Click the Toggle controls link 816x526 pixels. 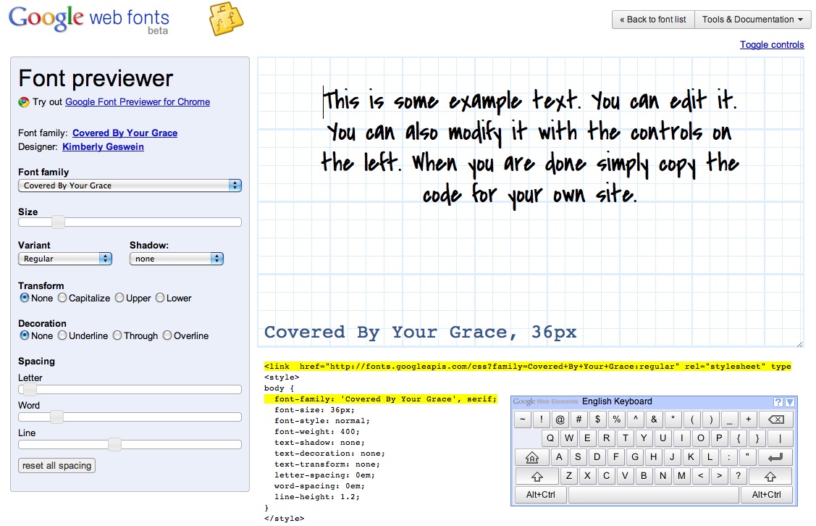(x=772, y=45)
